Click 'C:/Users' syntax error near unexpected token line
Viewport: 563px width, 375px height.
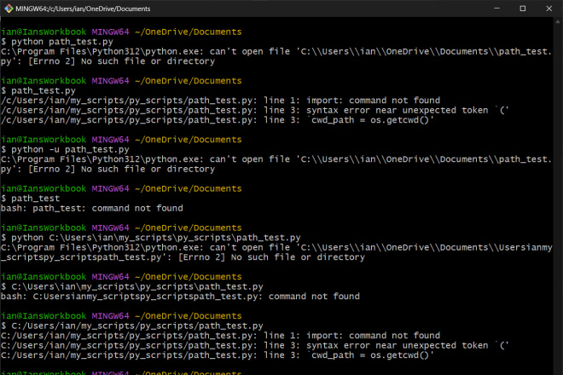[x=255, y=345]
